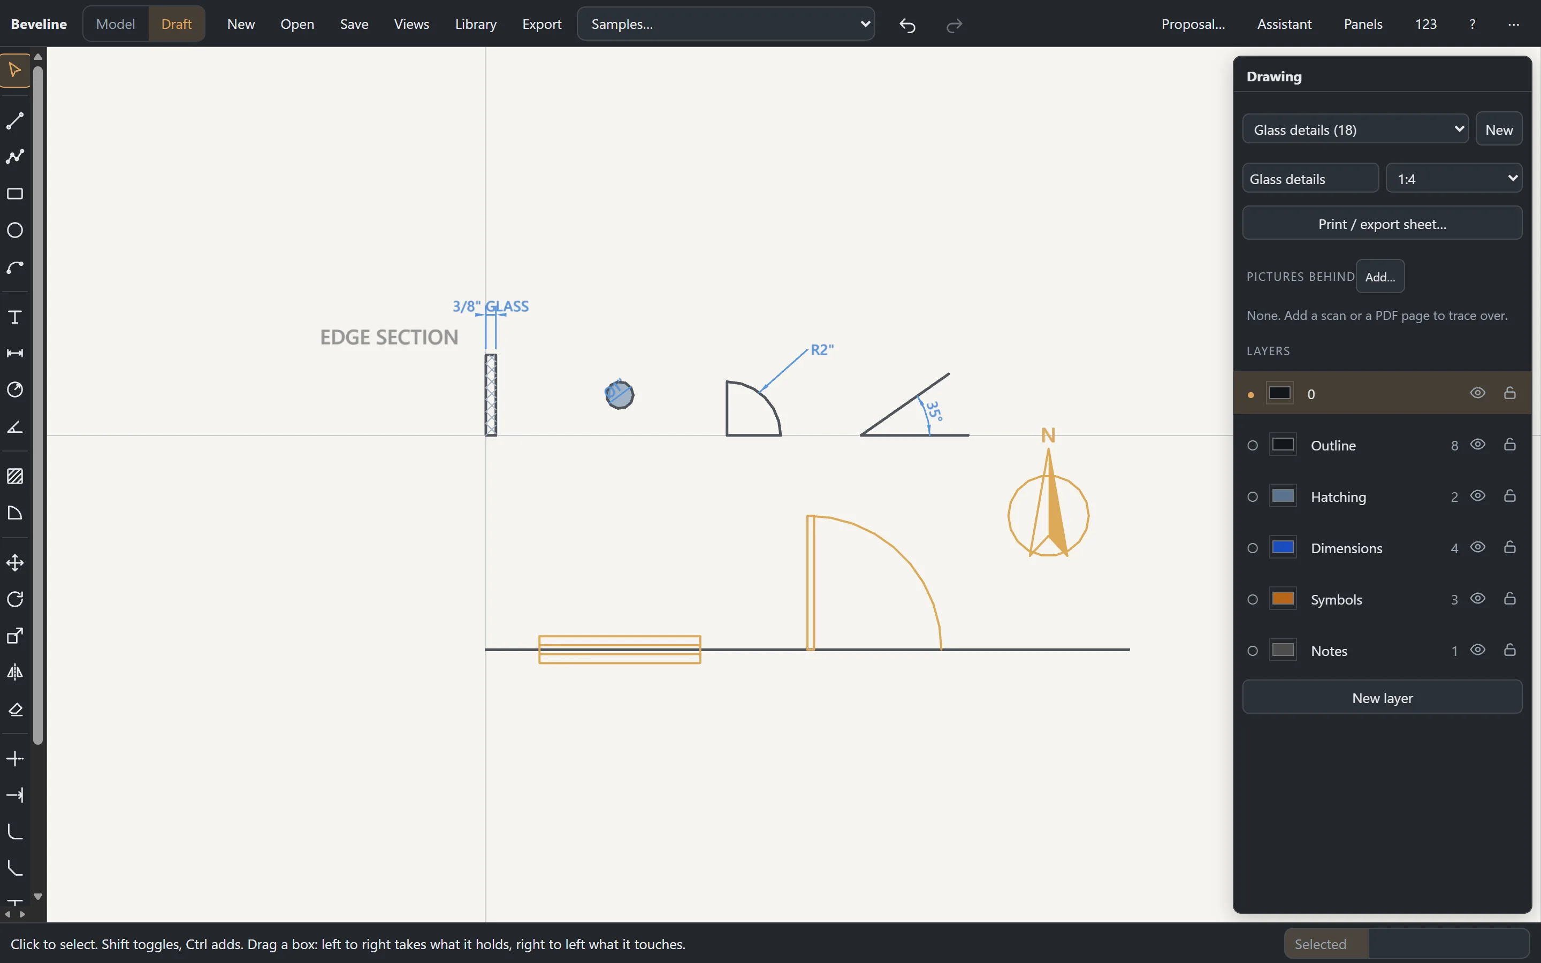1541x963 pixels.
Task: Click the Redo arrow
Action: [954, 25]
